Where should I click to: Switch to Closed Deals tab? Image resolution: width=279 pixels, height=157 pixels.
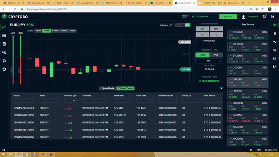point(126,89)
